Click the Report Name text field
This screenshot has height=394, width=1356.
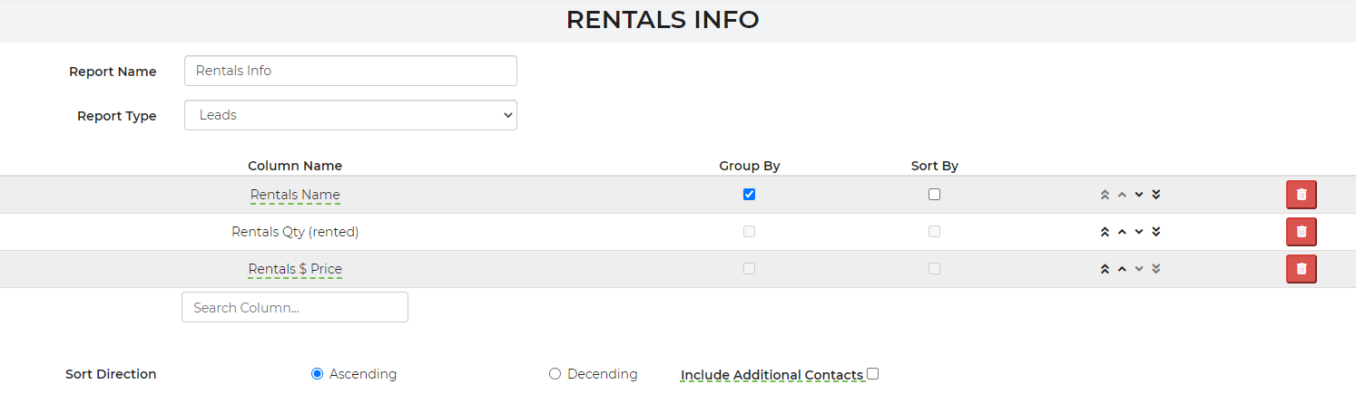pyautogui.click(x=350, y=71)
